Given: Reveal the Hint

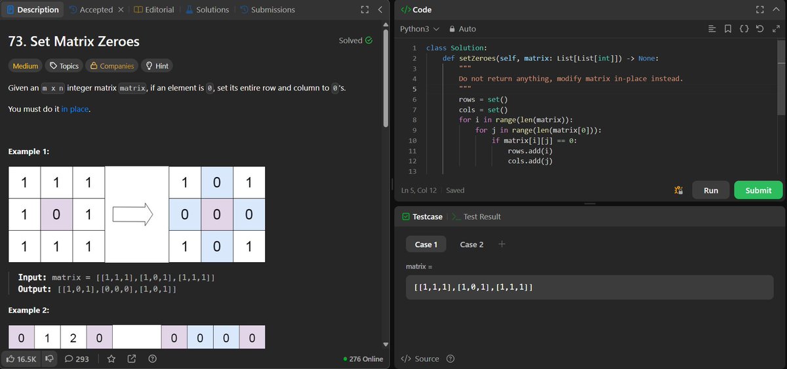Looking at the screenshot, I should pos(157,66).
